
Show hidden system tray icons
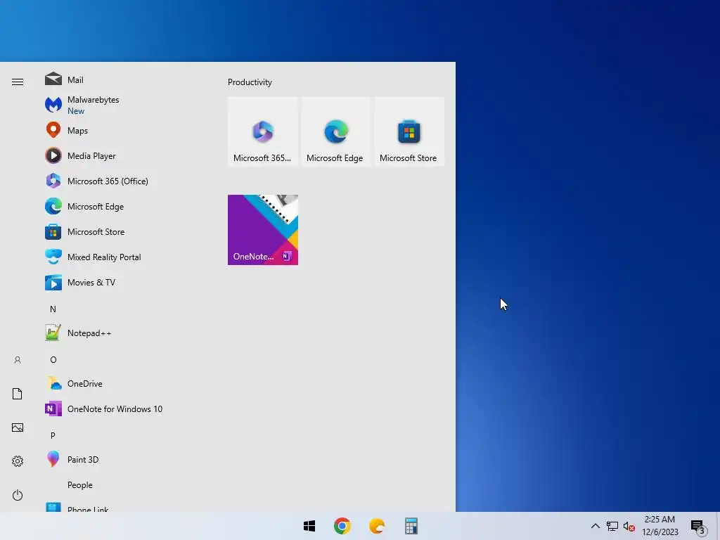pyautogui.click(x=595, y=526)
